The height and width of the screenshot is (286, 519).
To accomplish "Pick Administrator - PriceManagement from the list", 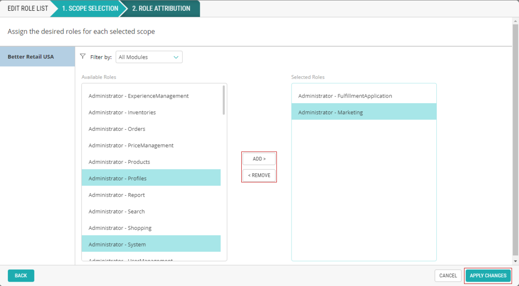I will tap(131, 146).
